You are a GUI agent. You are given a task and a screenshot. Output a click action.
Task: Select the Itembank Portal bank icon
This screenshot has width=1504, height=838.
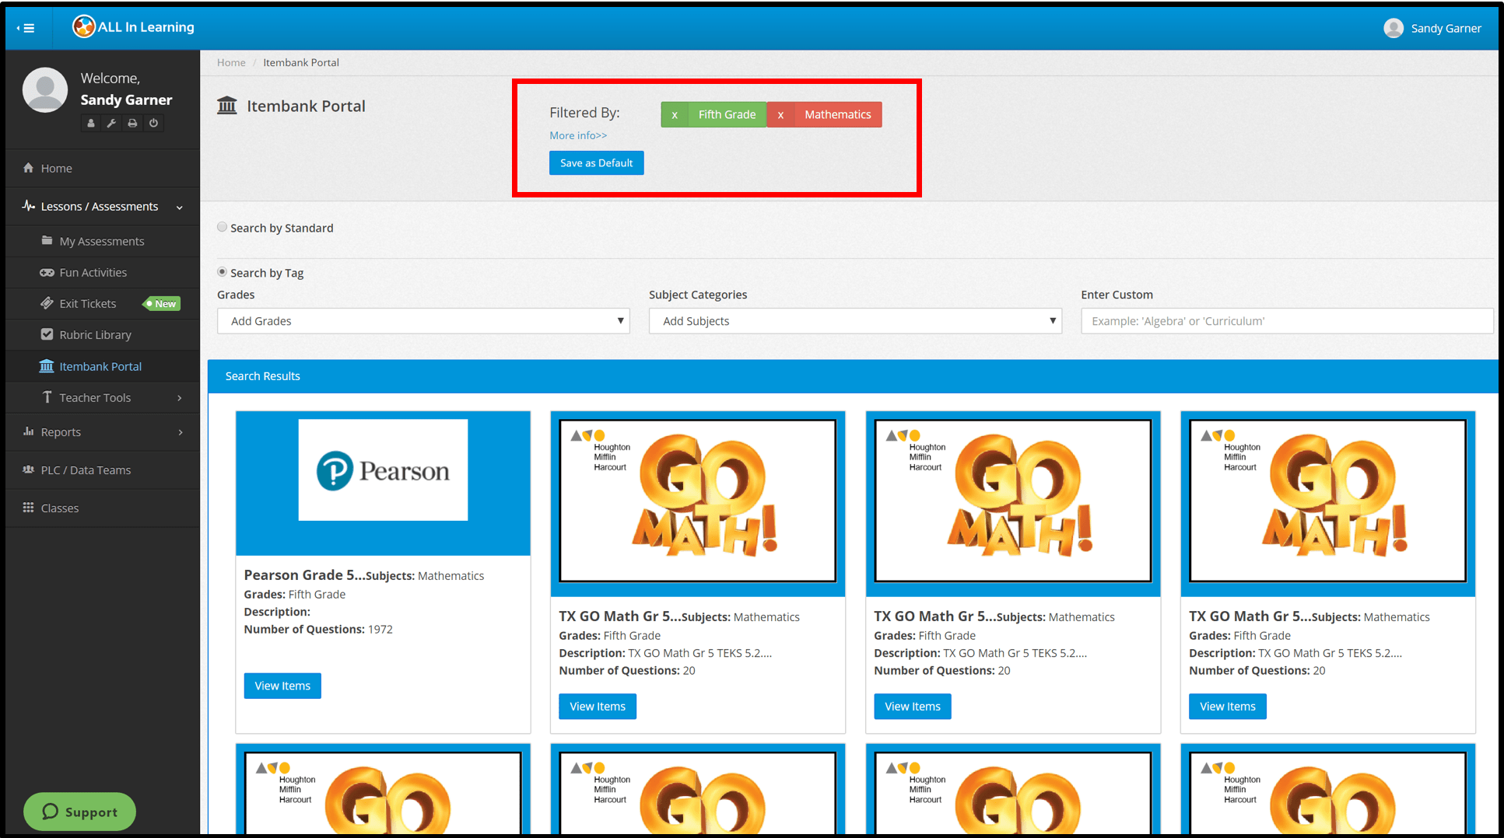46,366
